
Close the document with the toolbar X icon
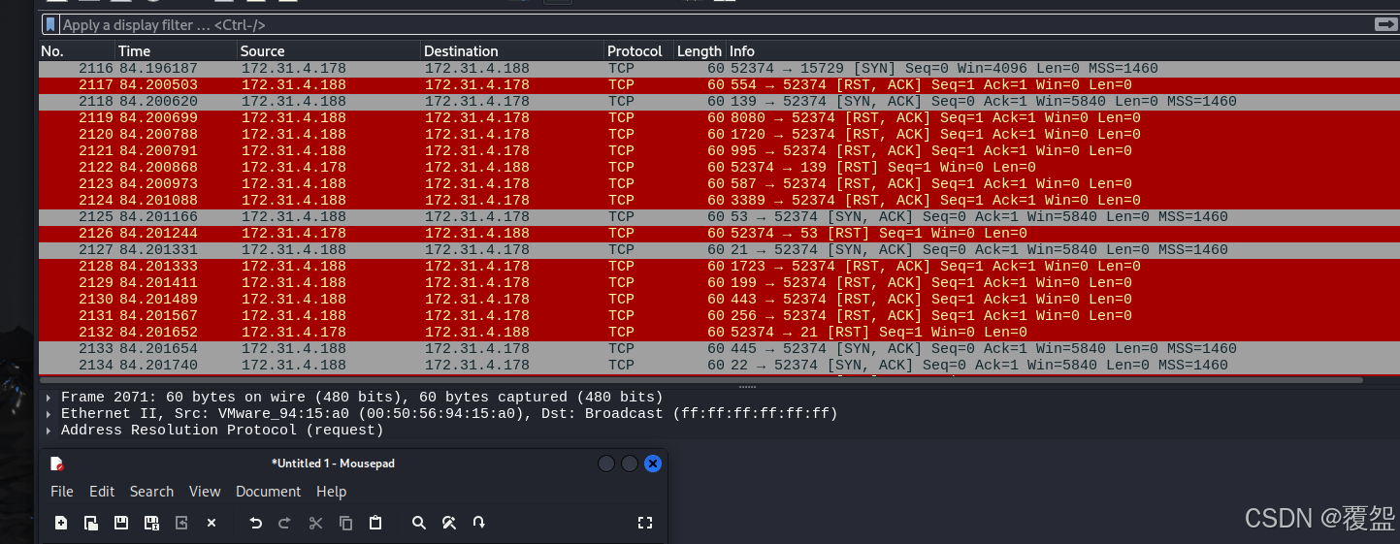pyautogui.click(x=212, y=523)
